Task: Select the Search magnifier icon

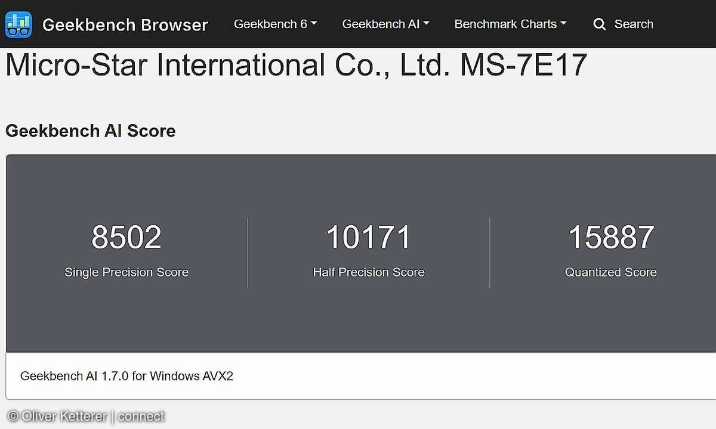Action: [x=599, y=24]
